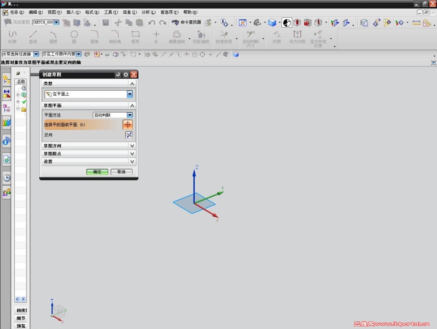This screenshot has height=329, width=437.
Task: Open the Command Finder (命令查找器)
Action: tap(186, 22)
